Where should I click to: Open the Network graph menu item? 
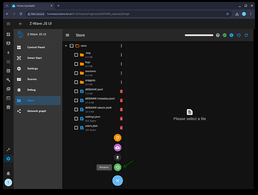(x=38, y=111)
